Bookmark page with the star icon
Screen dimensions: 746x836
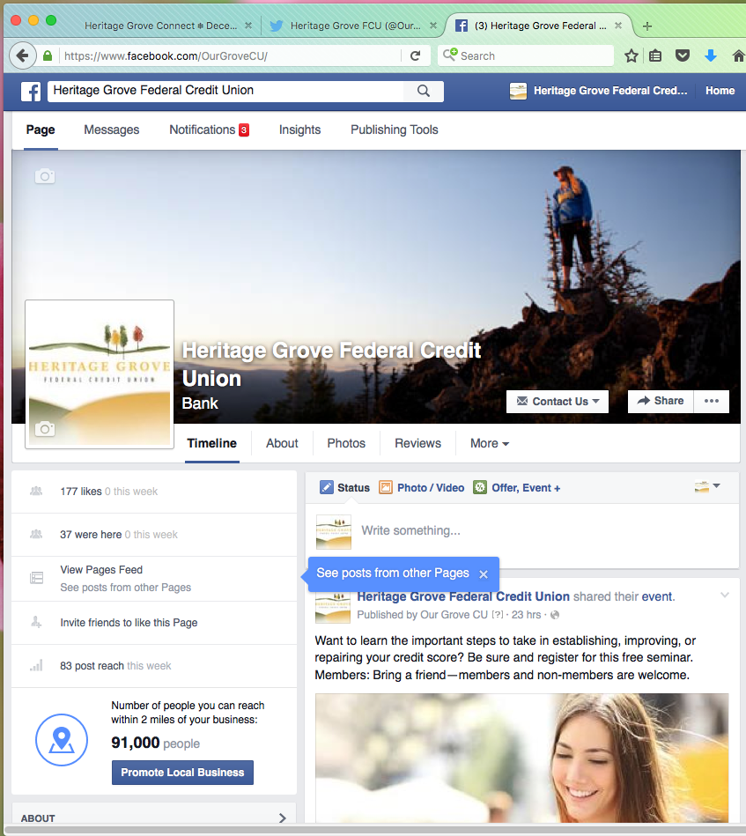[x=632, y=55]
